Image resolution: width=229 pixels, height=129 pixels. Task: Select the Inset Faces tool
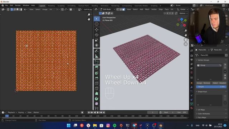(x=97, y=73)
